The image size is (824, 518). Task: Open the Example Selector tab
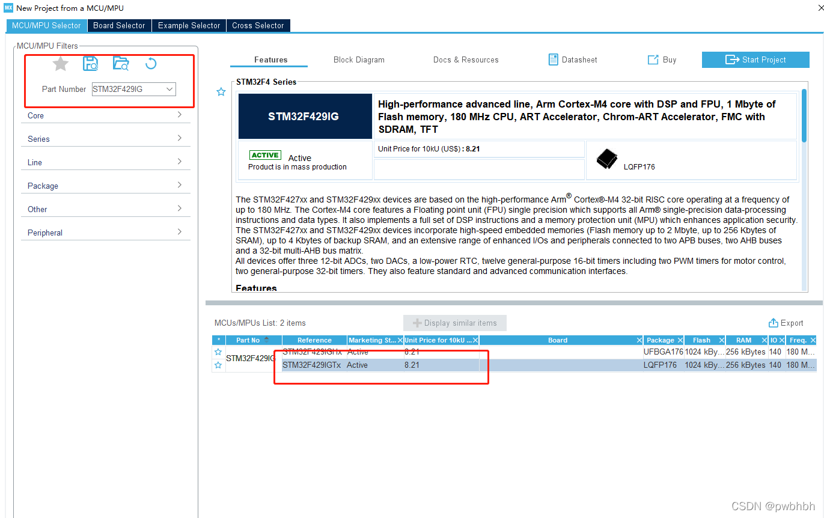tap(189, 25)
